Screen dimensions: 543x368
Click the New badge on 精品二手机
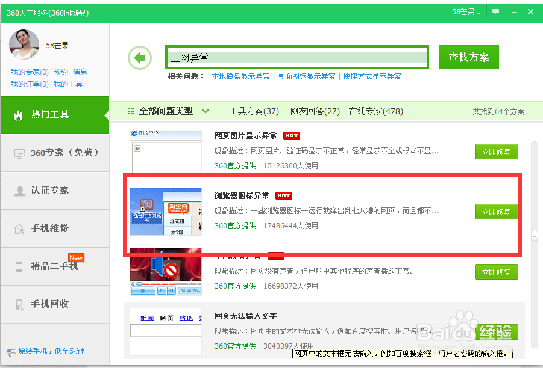pos(76,257)
